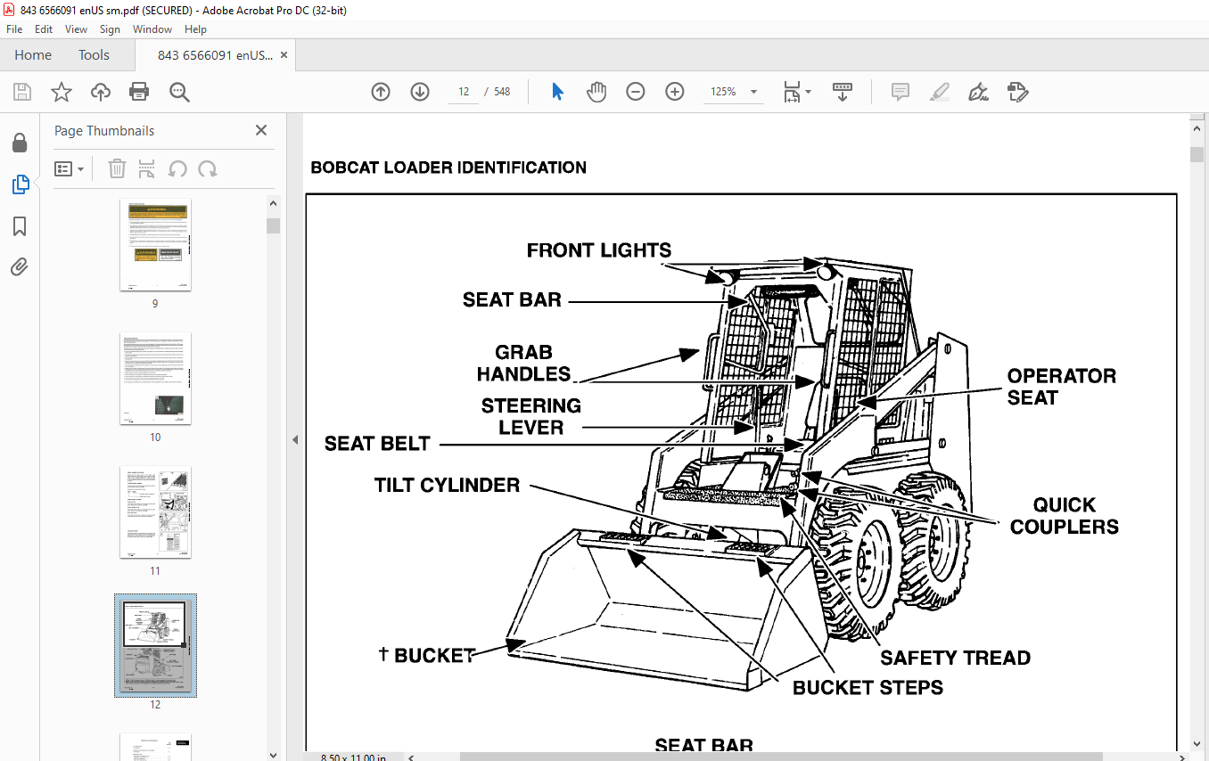Click the FRONT LIGHTS label

click(599, 250)
